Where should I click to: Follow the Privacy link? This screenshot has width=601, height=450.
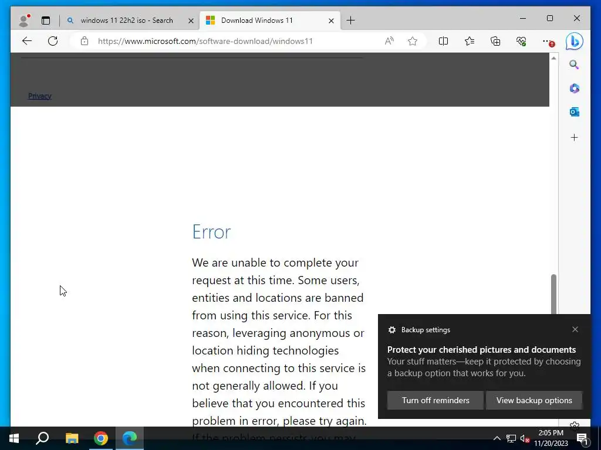click(39, 96)
